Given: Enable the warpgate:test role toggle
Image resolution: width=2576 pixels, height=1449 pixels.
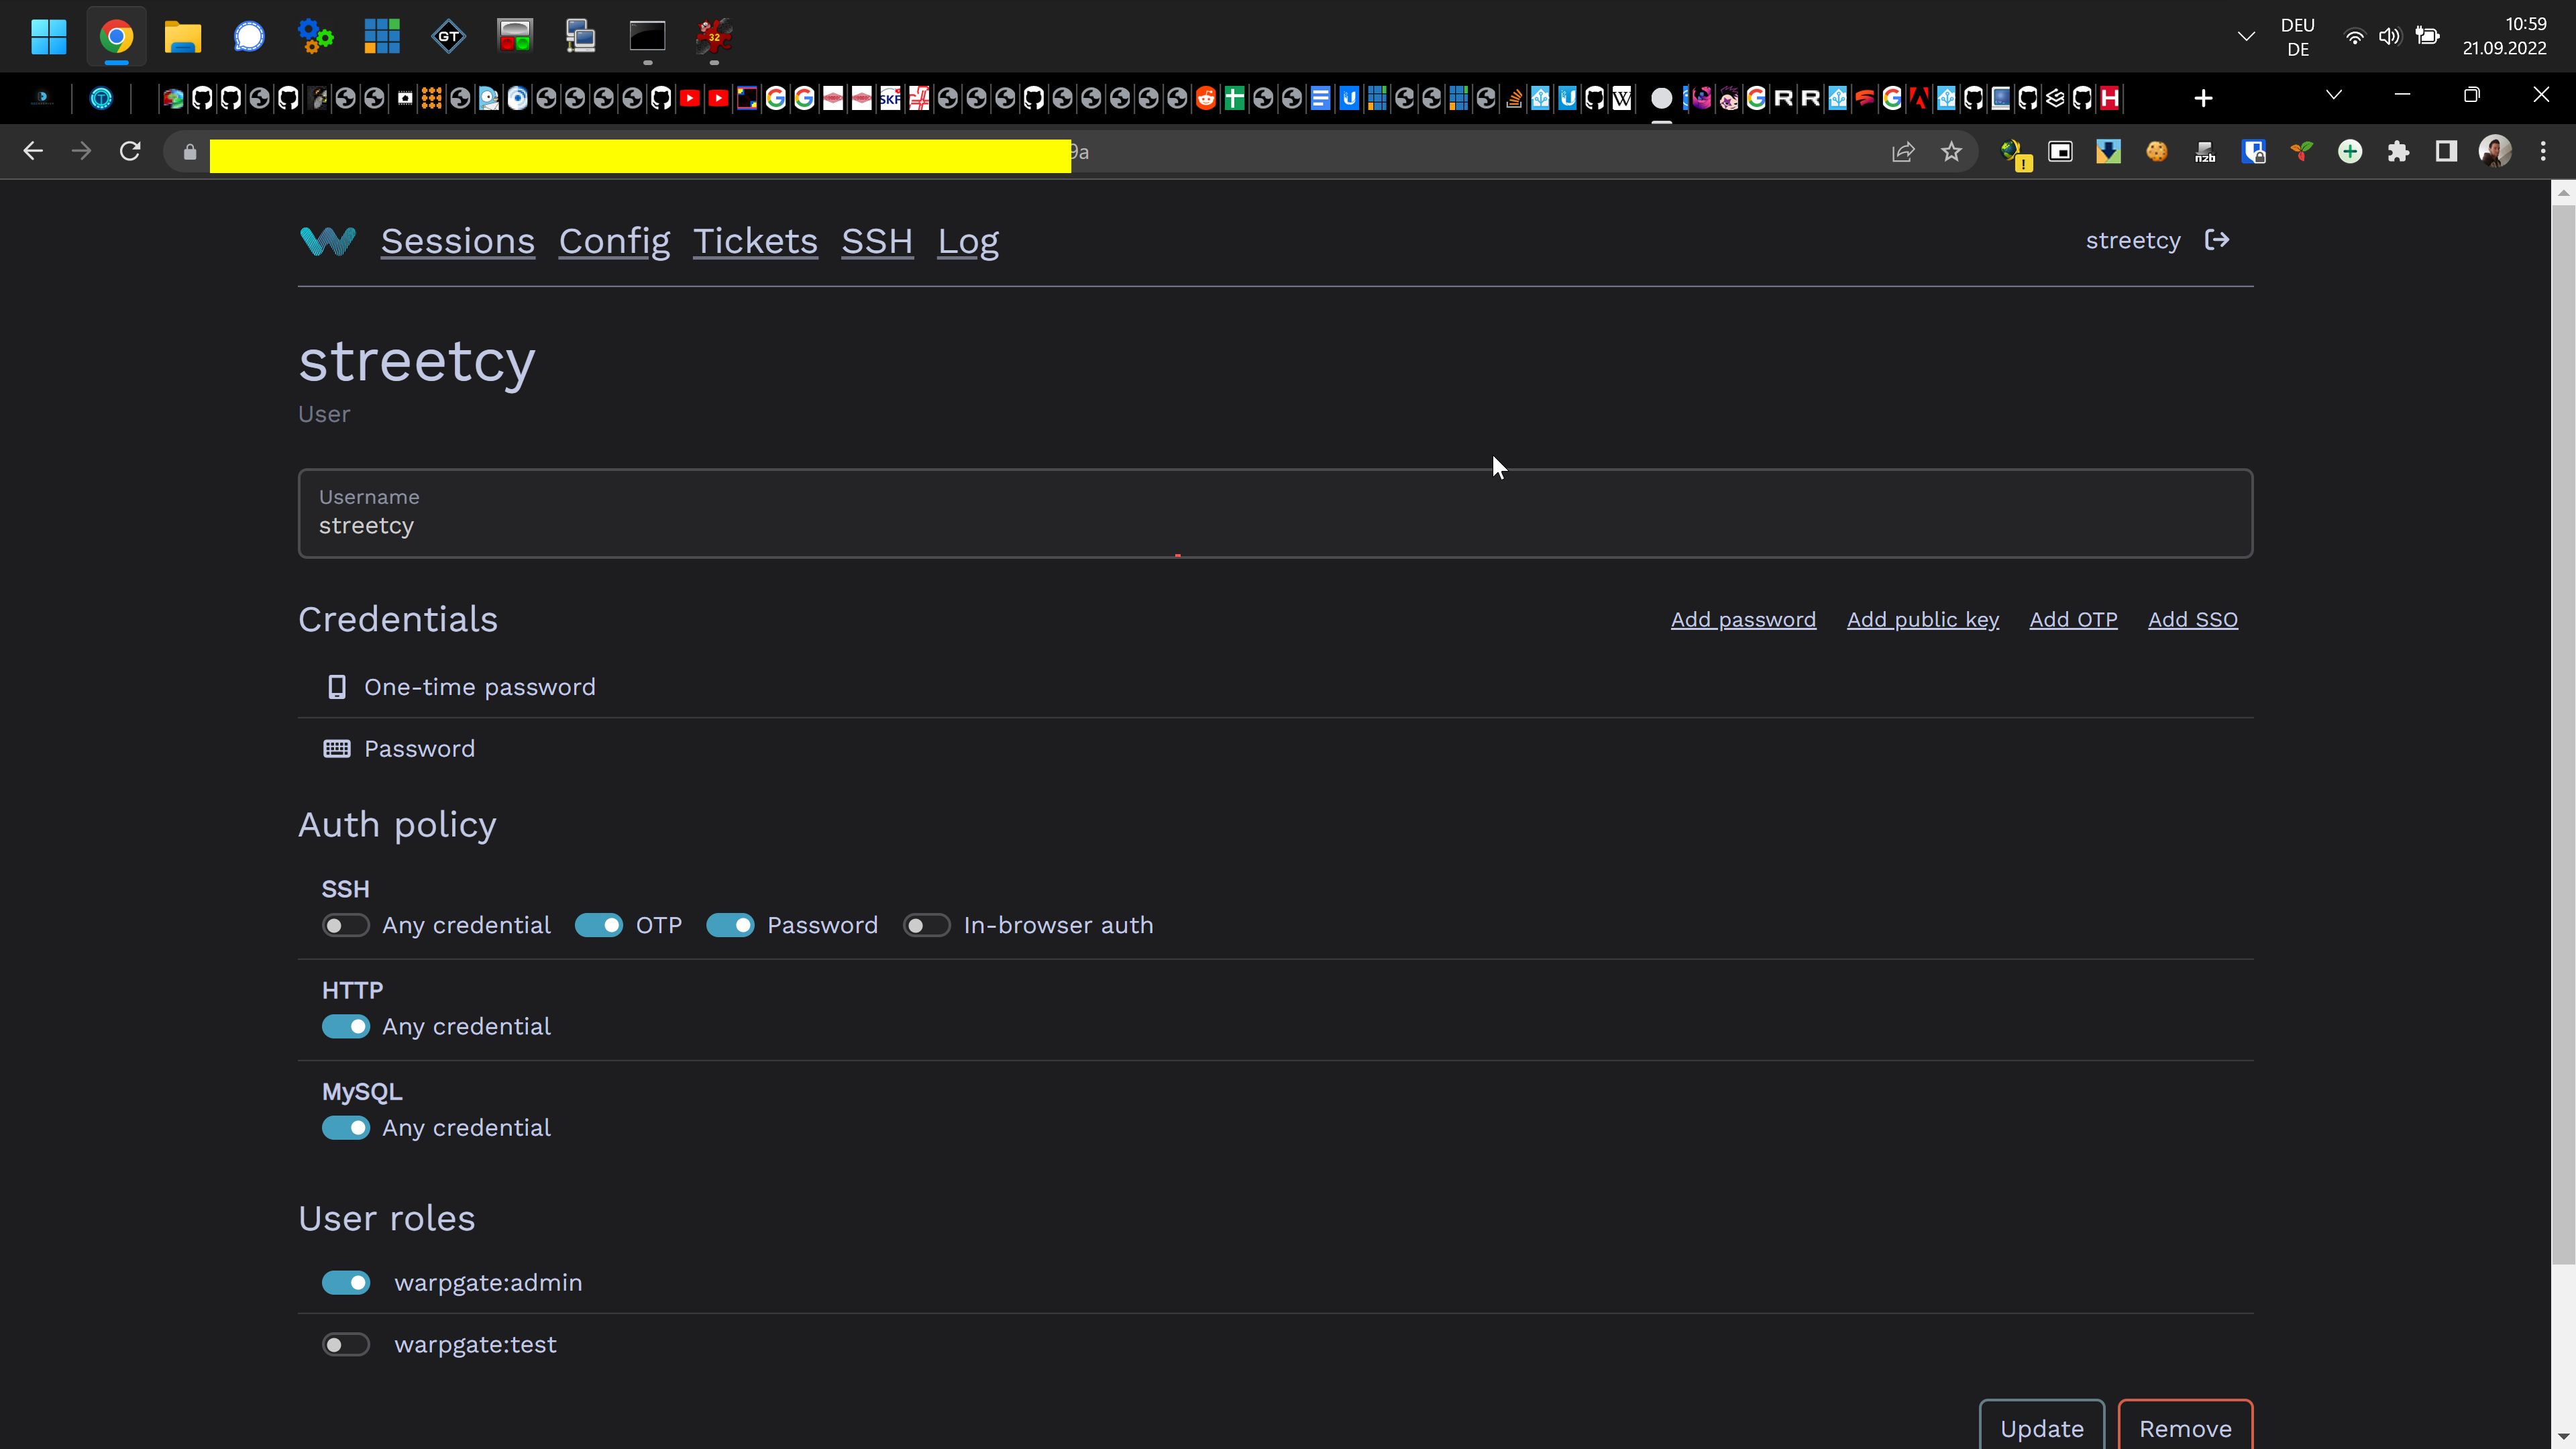Looking at the screenshot, I should [345, 1344].
